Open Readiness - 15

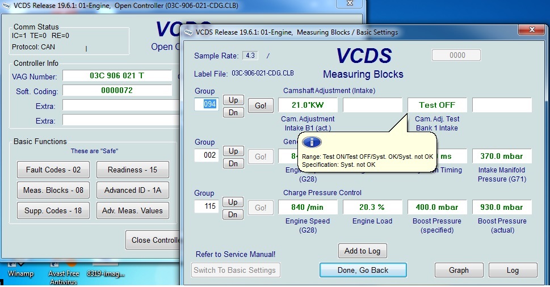tap(133, 170)
